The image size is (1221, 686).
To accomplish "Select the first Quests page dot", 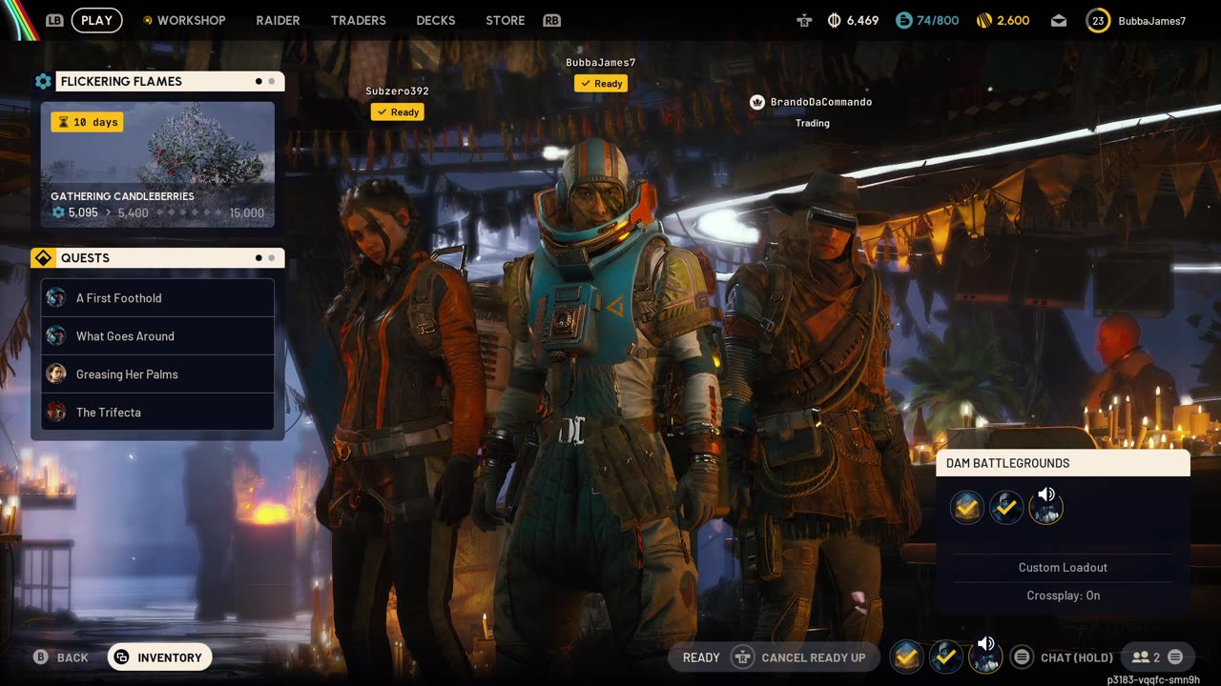I will point(259,258).
